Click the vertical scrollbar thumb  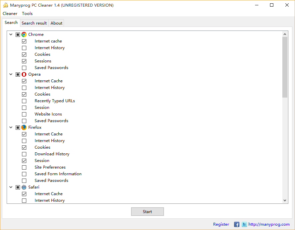[285, 67]
